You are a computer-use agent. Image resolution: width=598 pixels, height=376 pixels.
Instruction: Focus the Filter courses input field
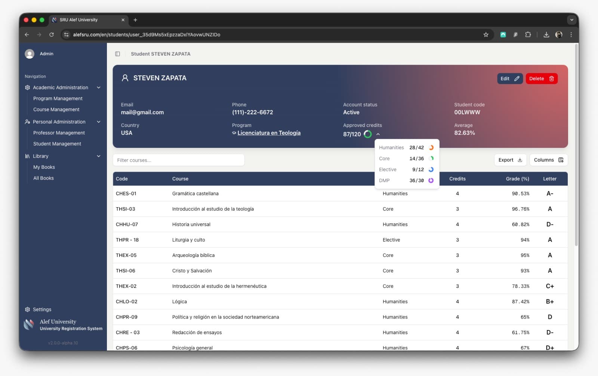tap(179, 160)
